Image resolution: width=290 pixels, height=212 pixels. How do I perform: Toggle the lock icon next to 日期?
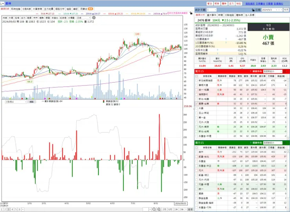[253, 10]
